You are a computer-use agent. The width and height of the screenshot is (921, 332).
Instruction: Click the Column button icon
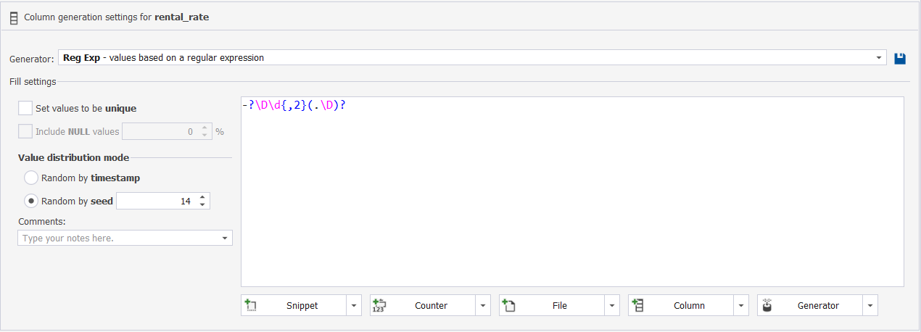(x=637, y=305)
